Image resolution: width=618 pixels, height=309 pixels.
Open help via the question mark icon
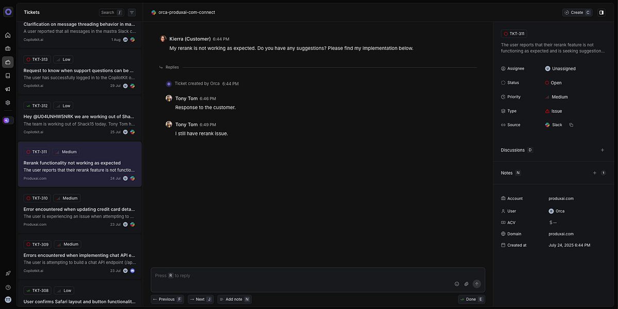[x=7, y=287]
